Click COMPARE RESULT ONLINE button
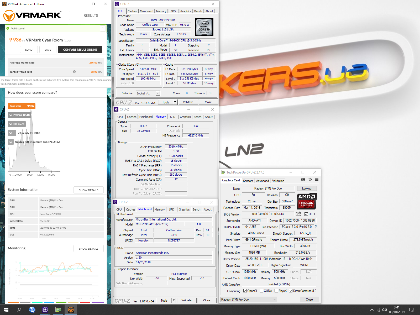The height and width of the screenshot is (315, 420). [x=80, y=50]
